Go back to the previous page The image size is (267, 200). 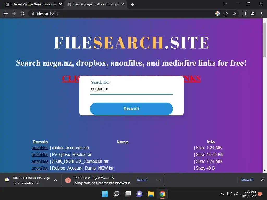6,14
